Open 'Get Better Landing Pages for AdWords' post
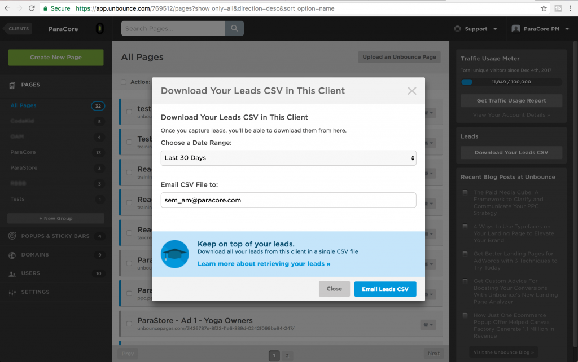The height and width of the screenshot is (362, 578). [x=515, y=261]
